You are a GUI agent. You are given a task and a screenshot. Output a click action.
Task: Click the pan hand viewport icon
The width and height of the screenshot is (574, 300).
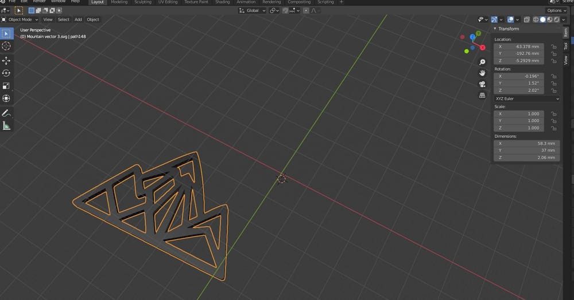pos(482,73)
